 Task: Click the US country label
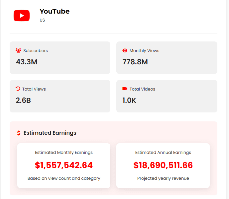pyautogui.click(x=42, y=20)
